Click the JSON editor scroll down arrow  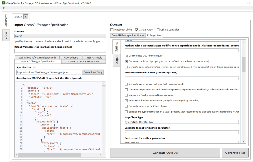pyautogui.click(x=104, y=152)
